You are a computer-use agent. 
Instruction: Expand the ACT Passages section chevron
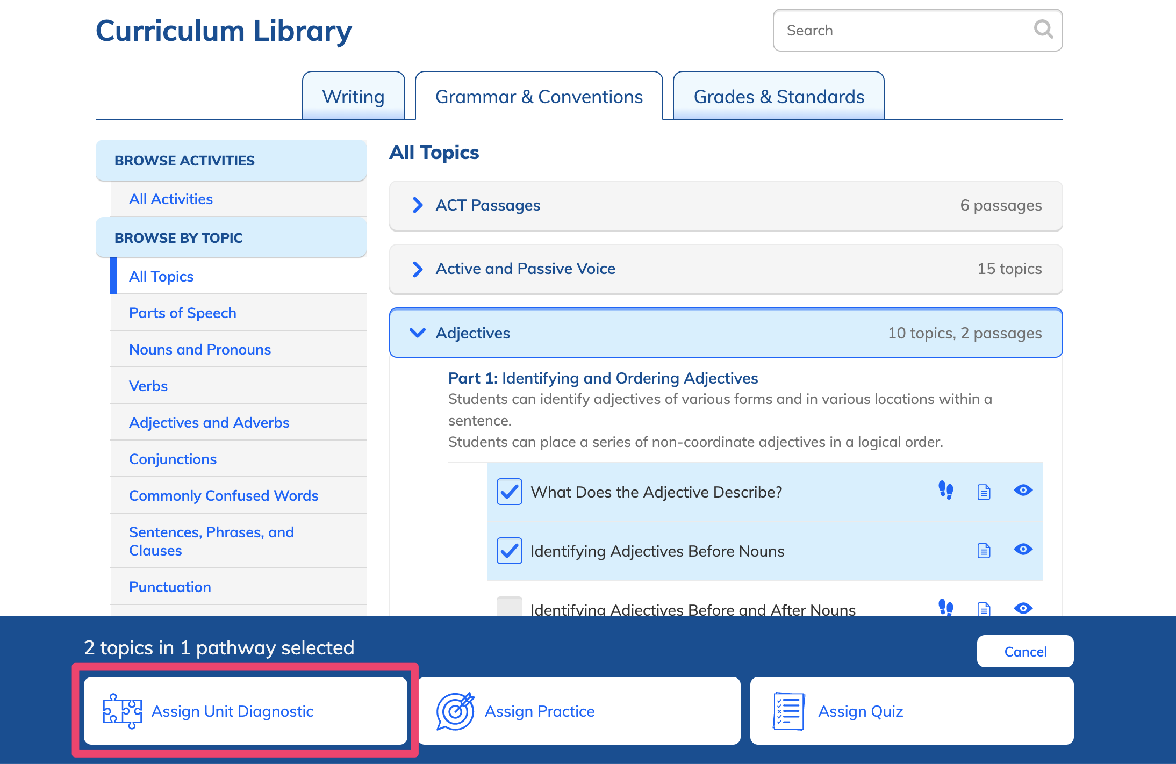point(418,205)
